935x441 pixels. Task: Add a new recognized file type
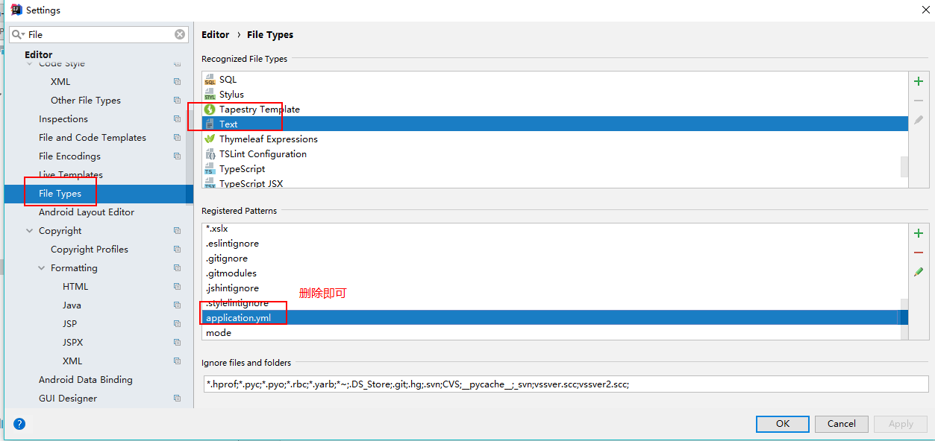(919, 81)
